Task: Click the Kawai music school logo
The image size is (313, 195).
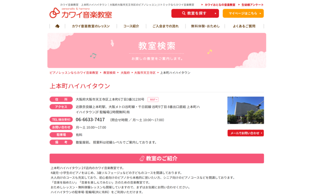Action: pos(81,13)
